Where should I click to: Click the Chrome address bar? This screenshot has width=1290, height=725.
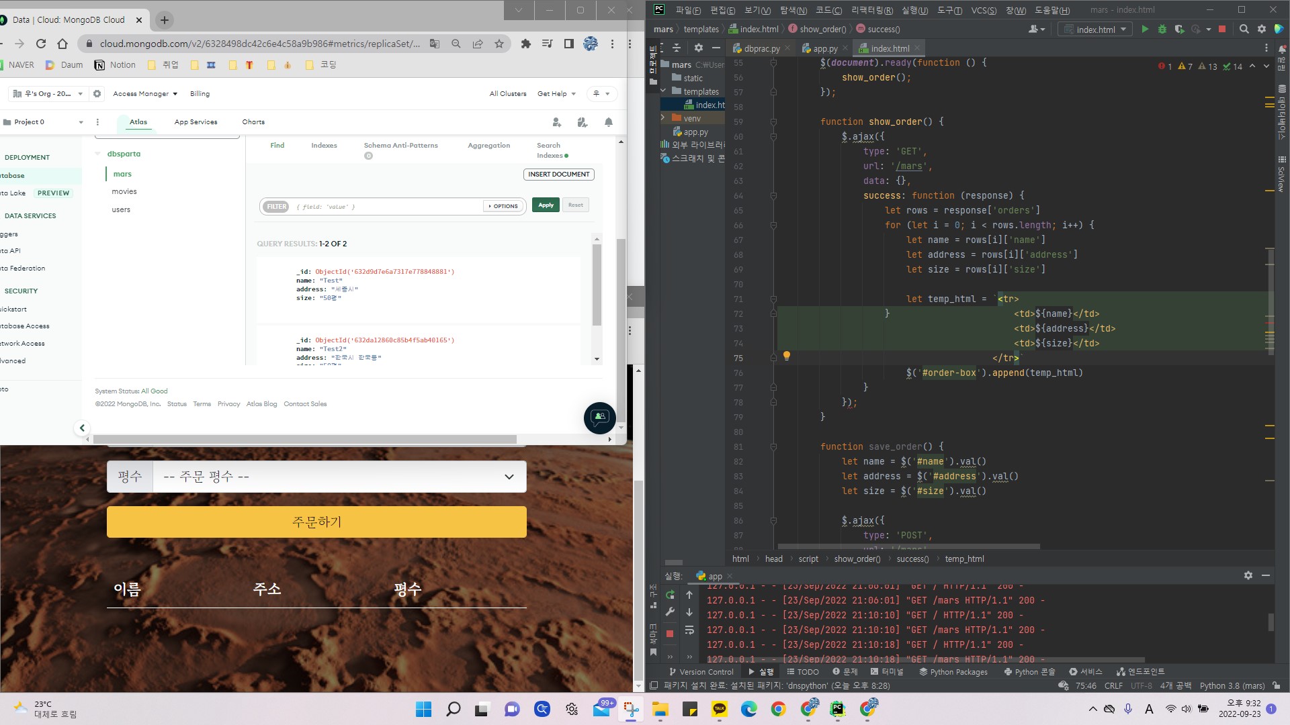[x=260, y=44]
